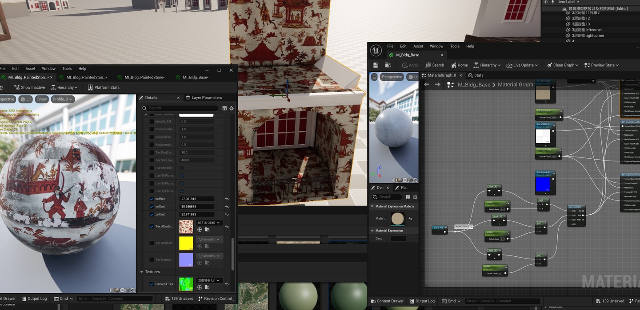Viewport: 640px width, 310px height.
Task: Toggle the zoffset parameter checkbox
Action: pyautogui.click(x=152, y=215)
